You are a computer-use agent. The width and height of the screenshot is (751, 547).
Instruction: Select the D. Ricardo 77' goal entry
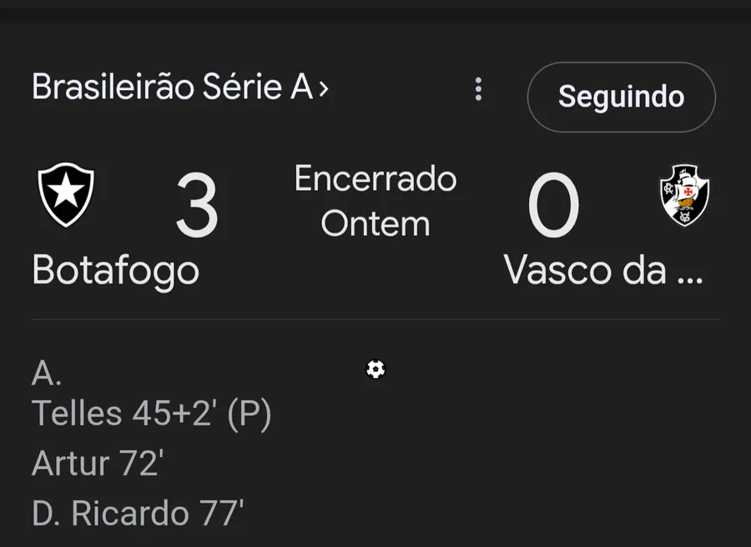point(138,514)
